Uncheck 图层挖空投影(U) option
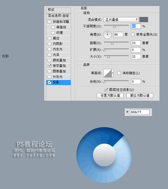The image size is (168, 189). pyautogui.click(x=106, y=90)
